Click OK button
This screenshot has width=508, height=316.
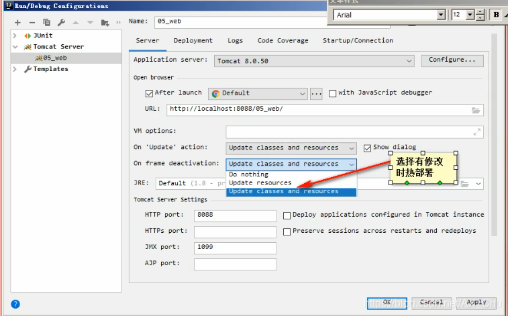click(387, 303)
